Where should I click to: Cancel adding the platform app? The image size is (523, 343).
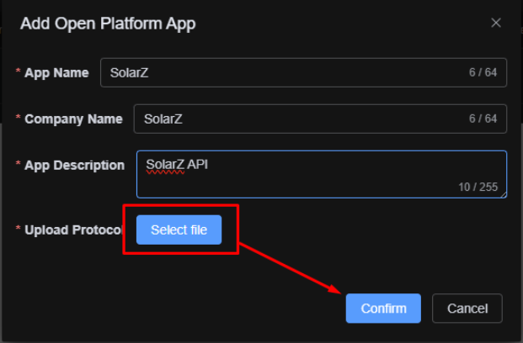pos(467,309)
